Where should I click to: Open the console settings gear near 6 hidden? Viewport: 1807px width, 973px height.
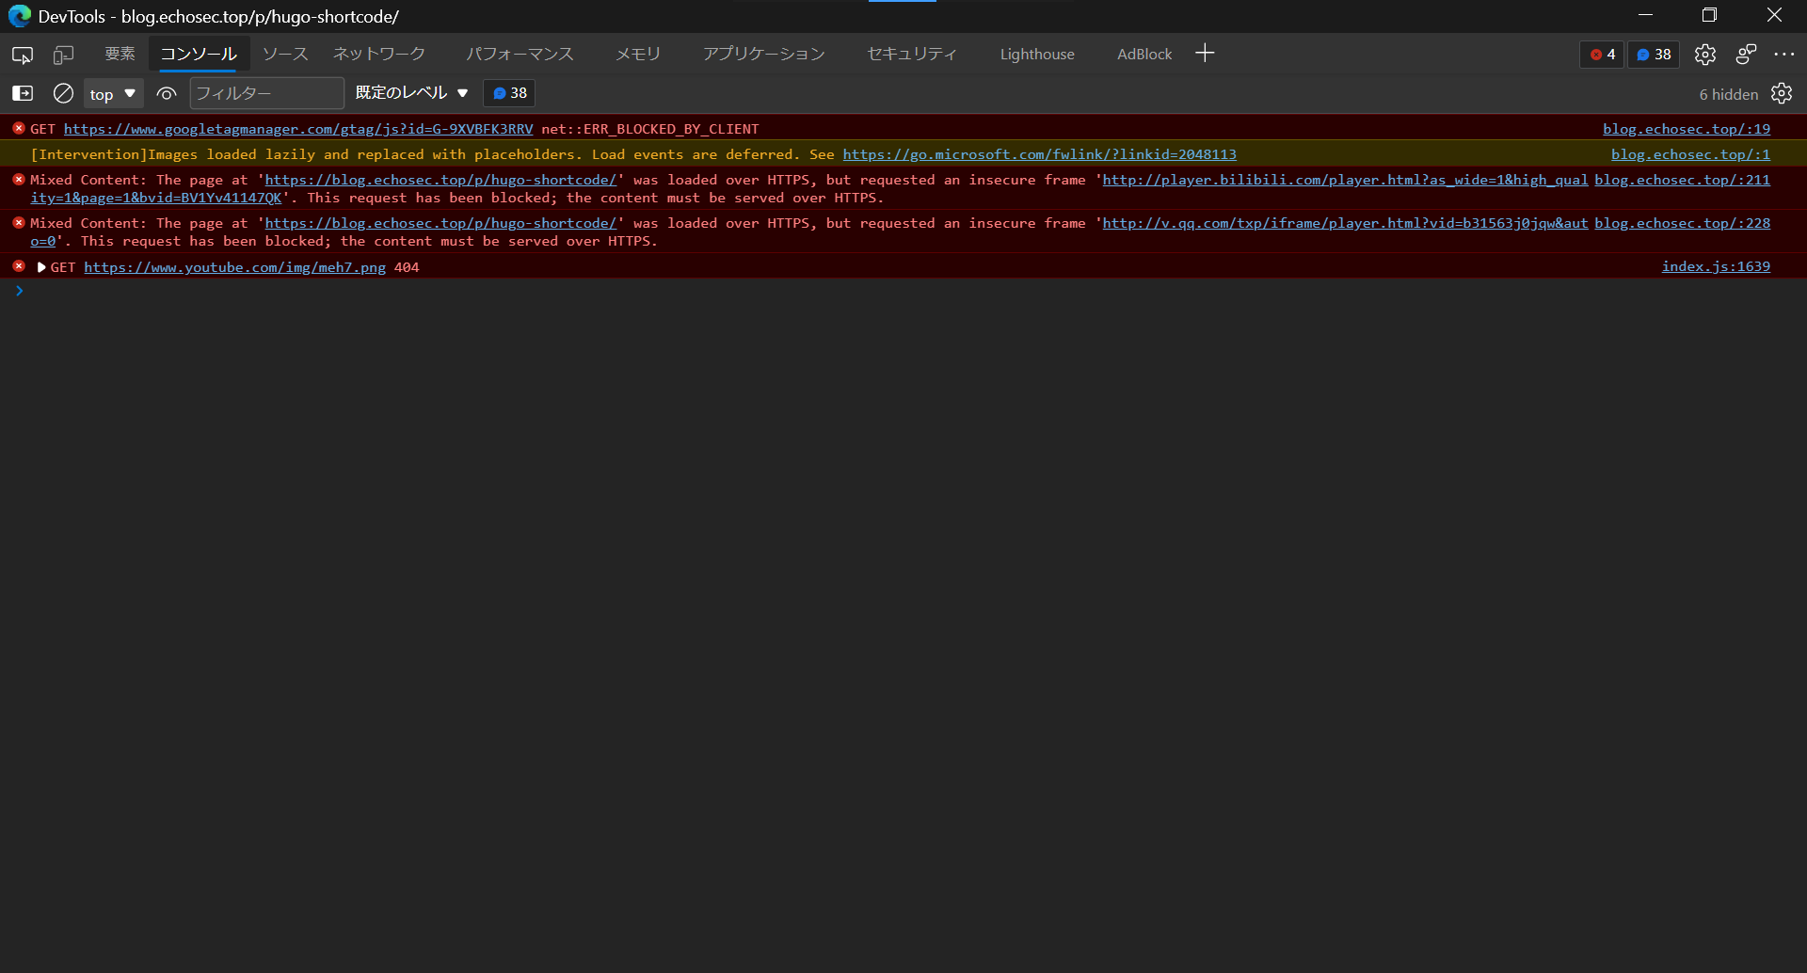[x=1783, y=93]
